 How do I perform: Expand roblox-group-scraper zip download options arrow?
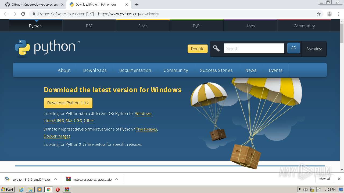pos(117,179)
